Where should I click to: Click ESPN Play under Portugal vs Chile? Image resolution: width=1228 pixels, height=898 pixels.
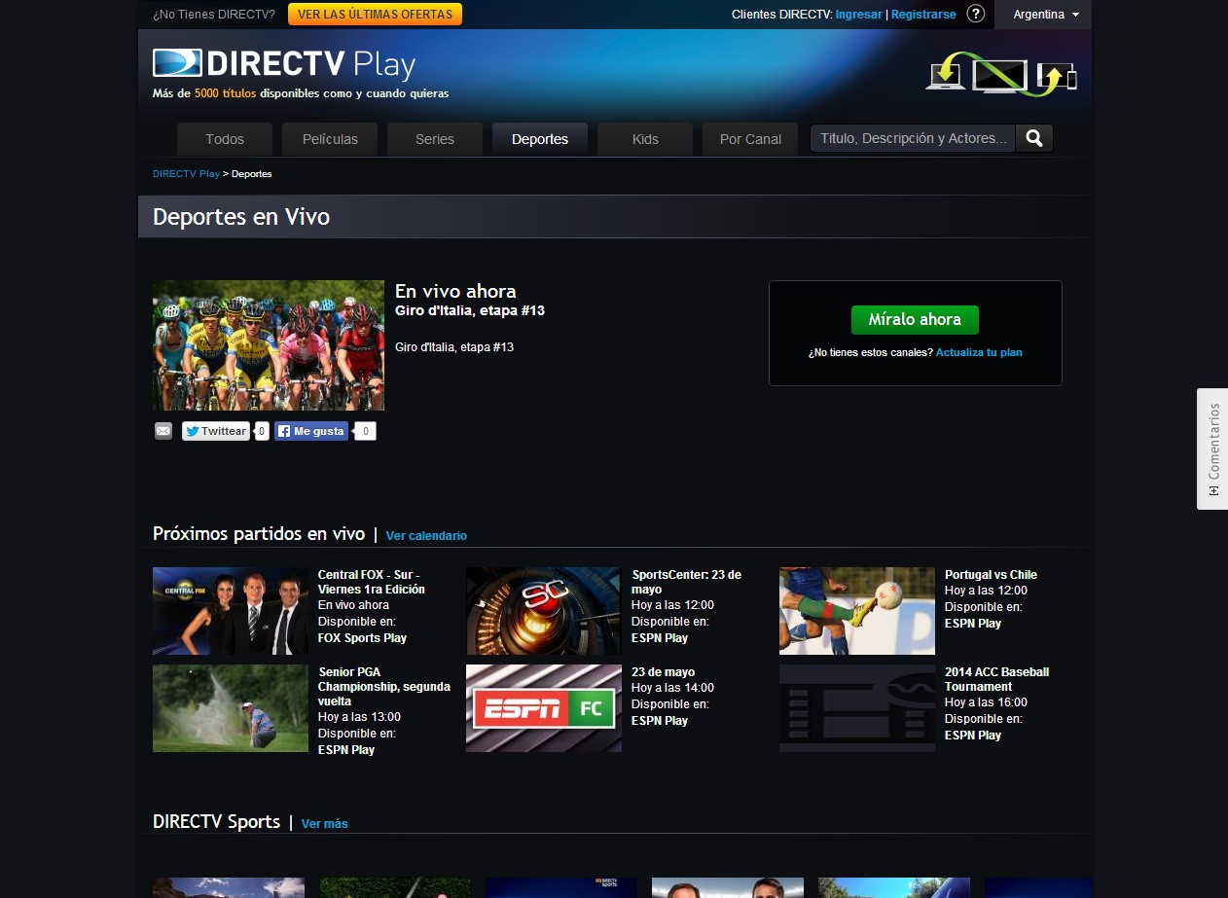click(973, 624)
